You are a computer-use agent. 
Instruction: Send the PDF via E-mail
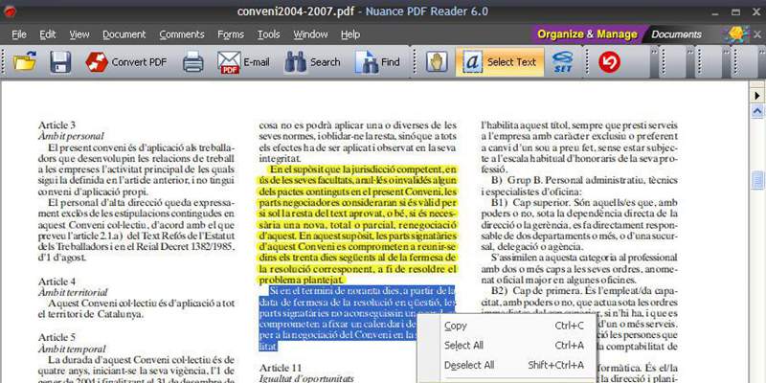coord(243,62)
